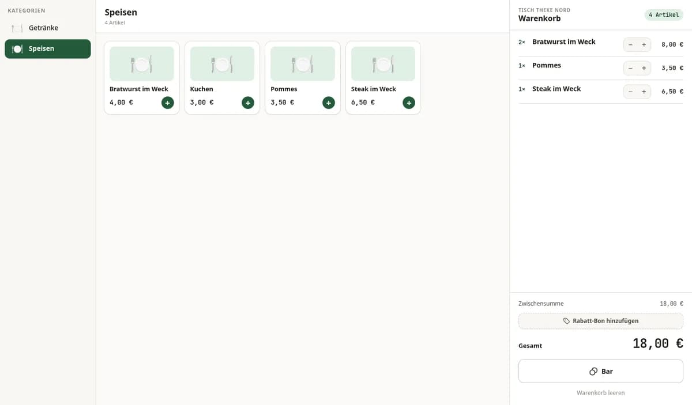Click the plate icon beside Getränke
The width and height of the screenshot is (692, 405).
coord(17,28)
